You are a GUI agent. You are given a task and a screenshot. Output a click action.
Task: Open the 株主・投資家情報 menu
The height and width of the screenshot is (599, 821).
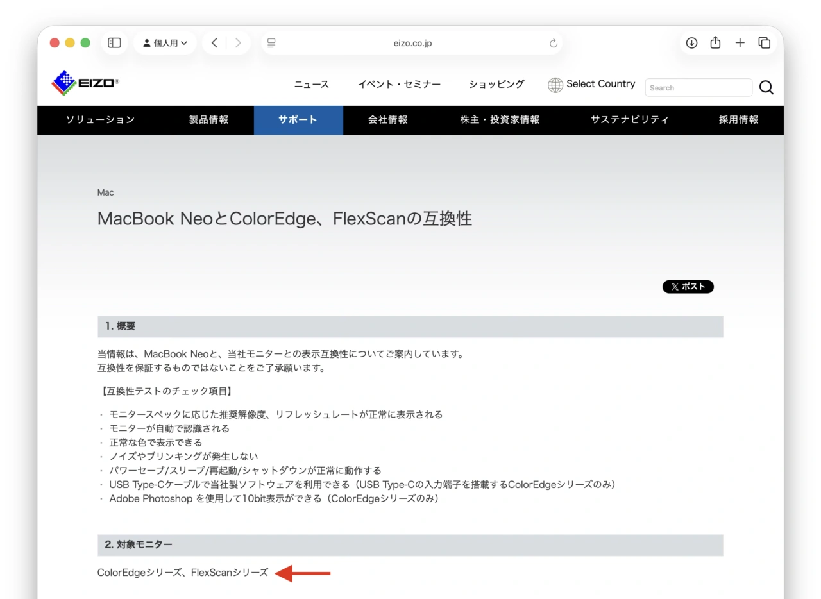[500, 120]
